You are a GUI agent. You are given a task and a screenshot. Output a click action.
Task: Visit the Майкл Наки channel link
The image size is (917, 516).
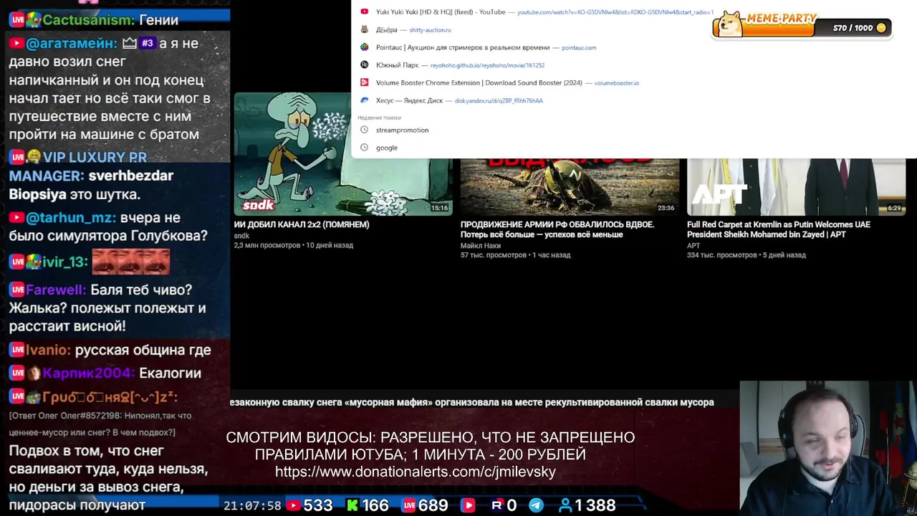[481, 246]
